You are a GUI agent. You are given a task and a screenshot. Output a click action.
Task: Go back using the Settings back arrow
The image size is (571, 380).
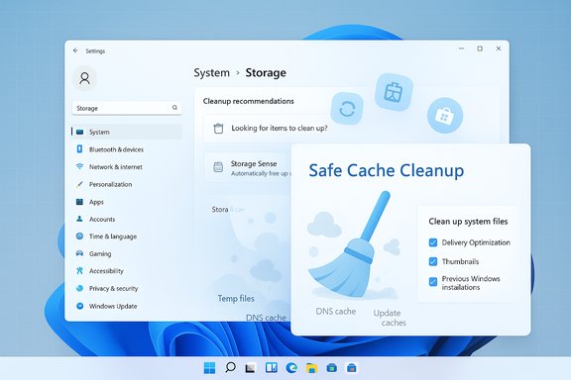[x=75, y=50]
